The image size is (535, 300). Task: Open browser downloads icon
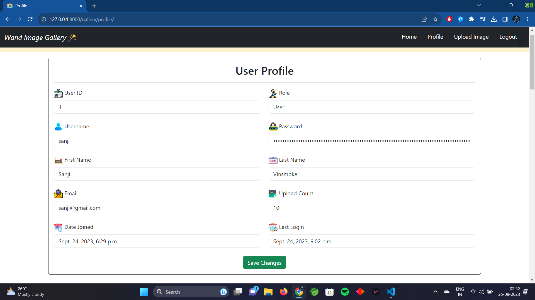pyautogui.click(x=494, y=19)
